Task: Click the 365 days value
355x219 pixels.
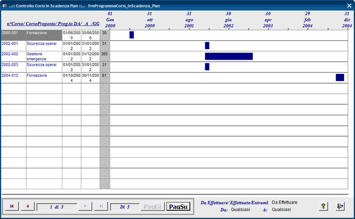Action: click(x=105, y=54)
